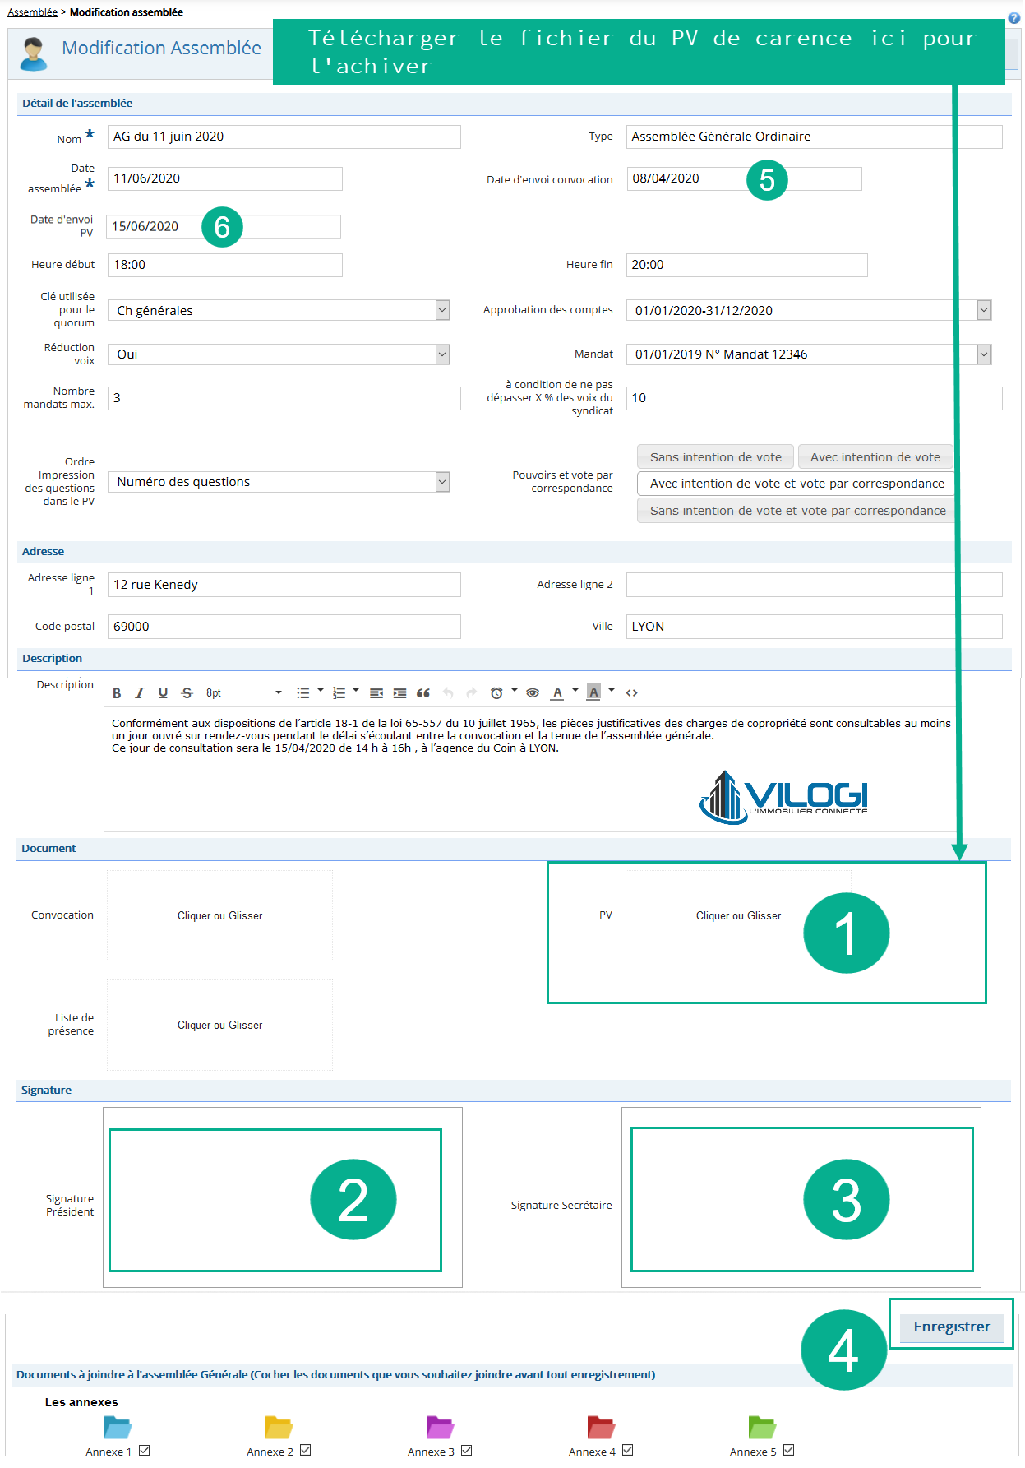
Task: Insert a numbered list in Description
Action: 339,693
